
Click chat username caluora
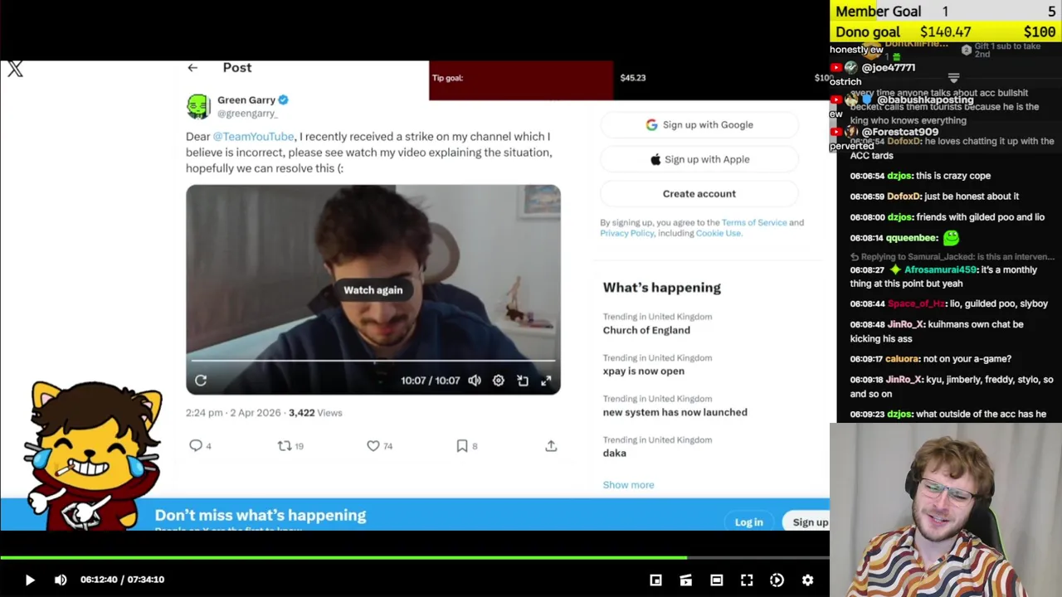902,359
